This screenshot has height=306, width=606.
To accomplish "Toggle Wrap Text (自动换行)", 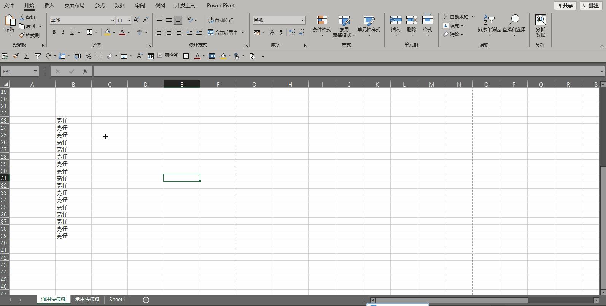I will click(x=221, y=21).
